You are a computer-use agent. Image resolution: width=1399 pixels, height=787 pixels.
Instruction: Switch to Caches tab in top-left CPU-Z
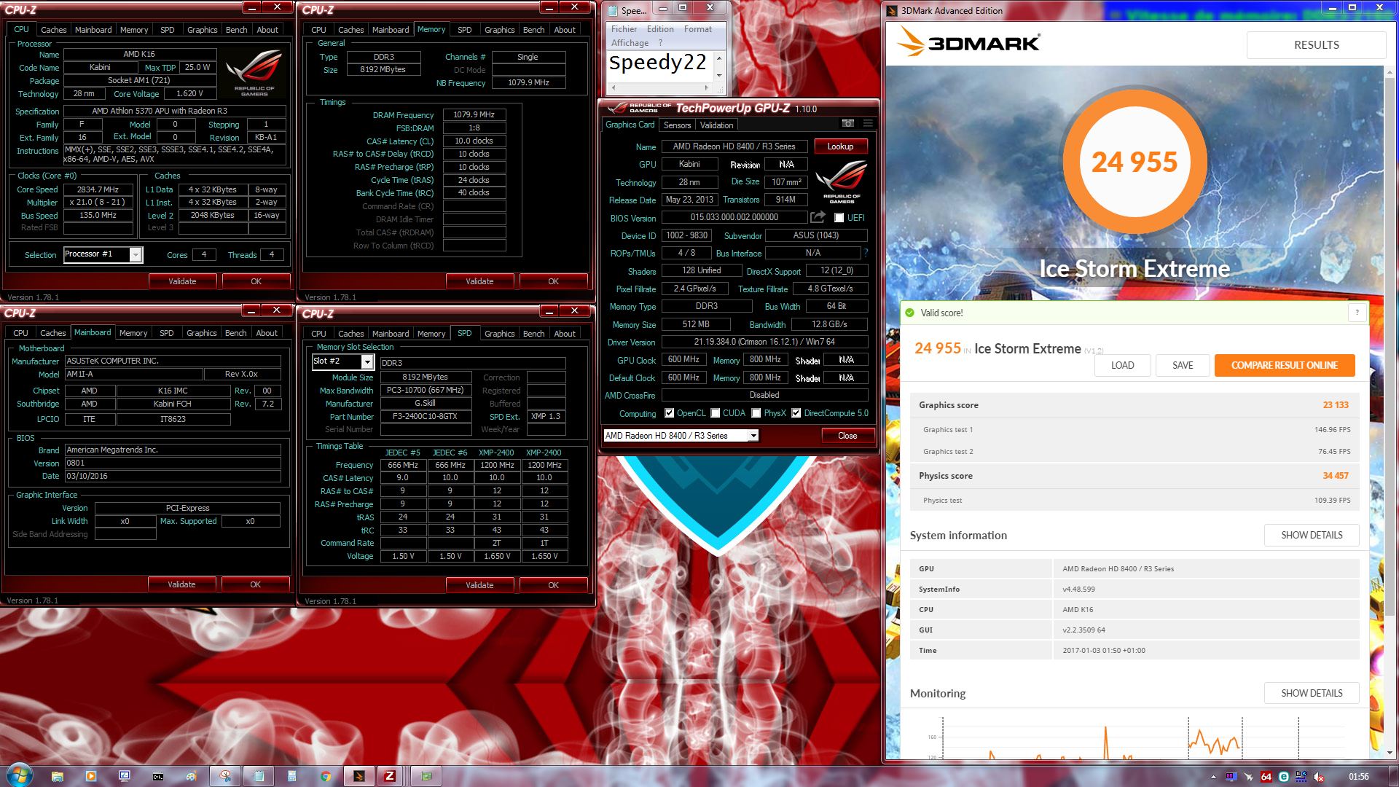53,30
